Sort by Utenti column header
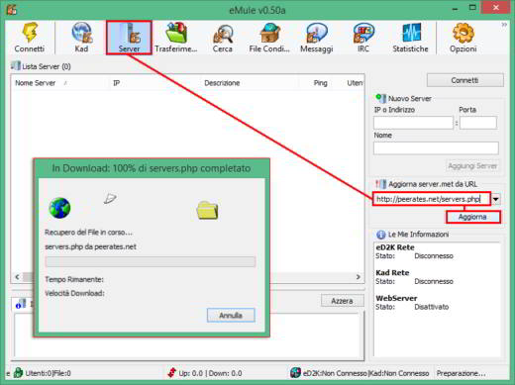 tap(356, 83)
